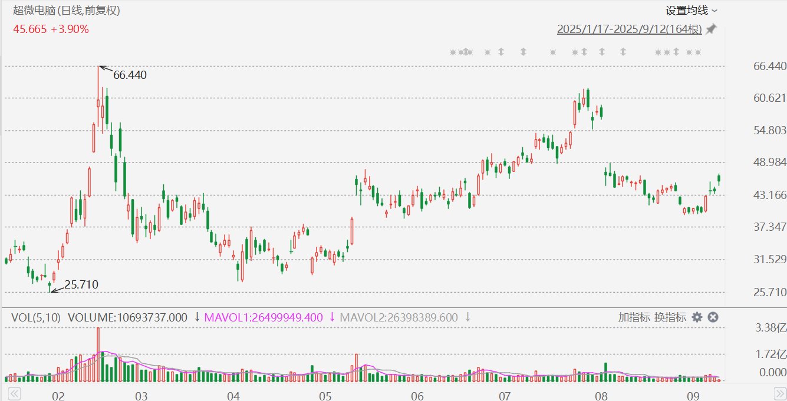Click the 37.347 price axis label
This screenshot has height=401, width=787.
pyautogui.click(x=770, y=227)
